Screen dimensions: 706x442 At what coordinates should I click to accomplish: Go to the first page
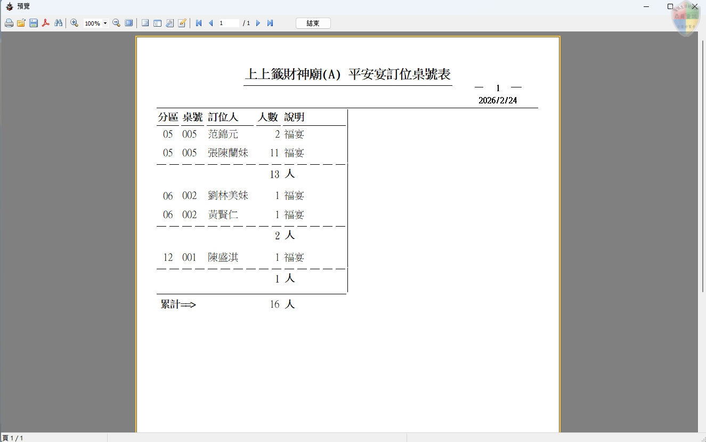coord(199,23)
